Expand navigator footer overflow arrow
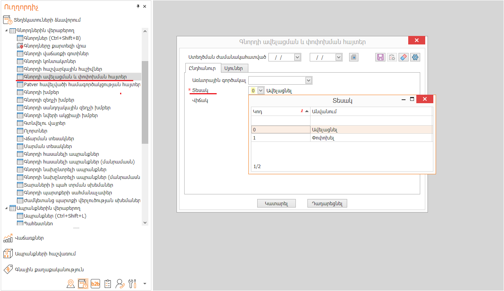Viewport: 504px width, 291px height. pos(144,284)
